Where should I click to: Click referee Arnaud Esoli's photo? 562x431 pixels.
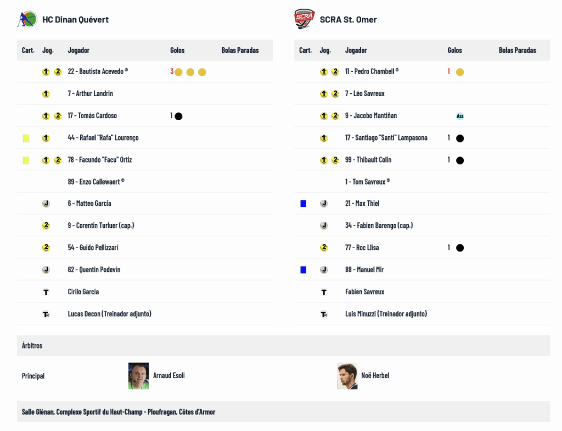(x=139, y=376)
